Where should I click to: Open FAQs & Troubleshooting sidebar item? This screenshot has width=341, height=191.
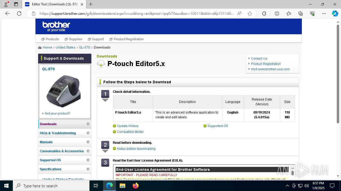[x=65, y=133]
